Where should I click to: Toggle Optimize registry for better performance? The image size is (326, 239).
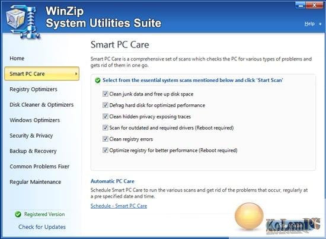[x=105, y=150]
